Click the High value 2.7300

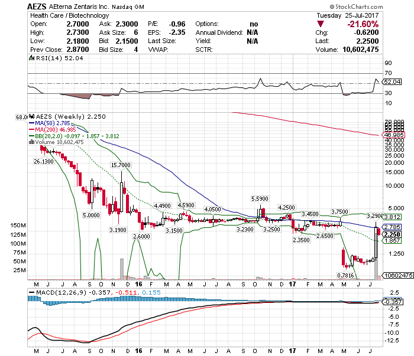pyautogui.click(x=77, y=32)
